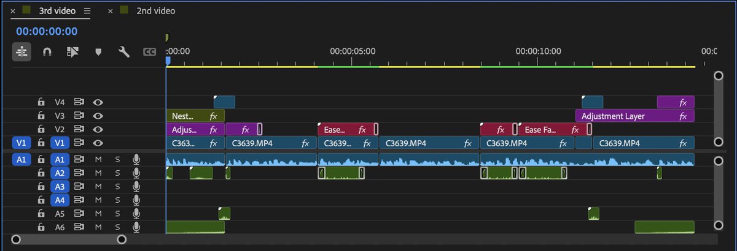Mute audio track A2

98,173
